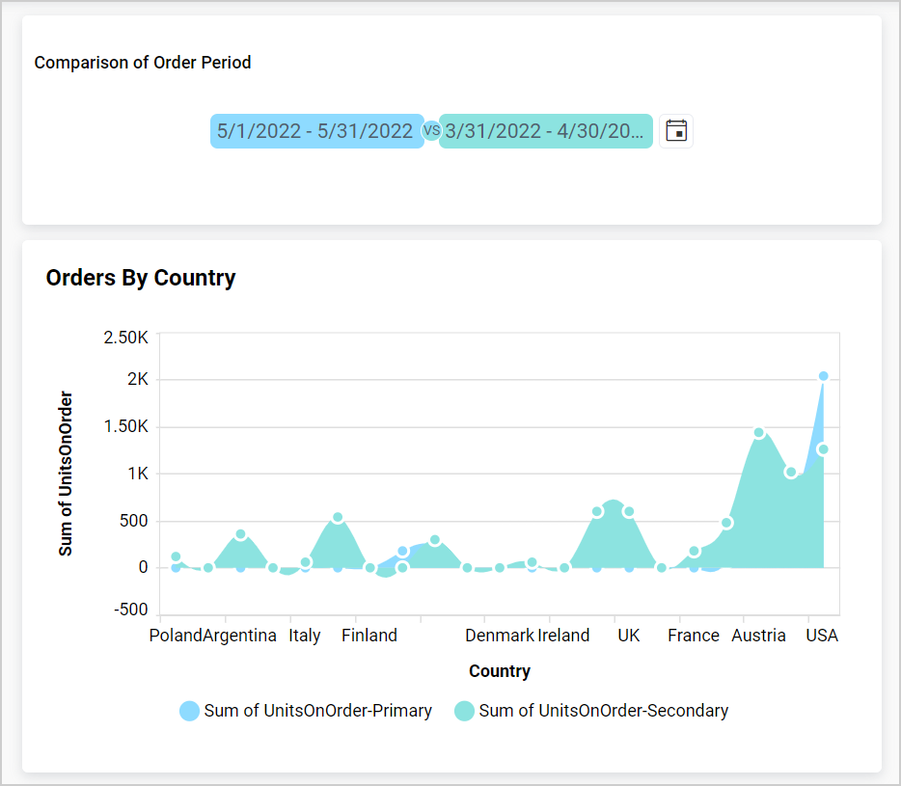Click the Sum of UnitsOnOrder-Secondary legend label
Viewport: 901px width, 786px height.
[x=605, y=710]
